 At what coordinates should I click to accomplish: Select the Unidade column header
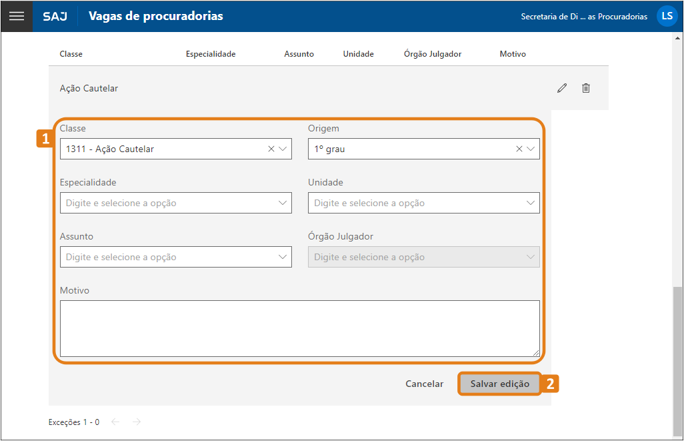click(x=358, y=54)
